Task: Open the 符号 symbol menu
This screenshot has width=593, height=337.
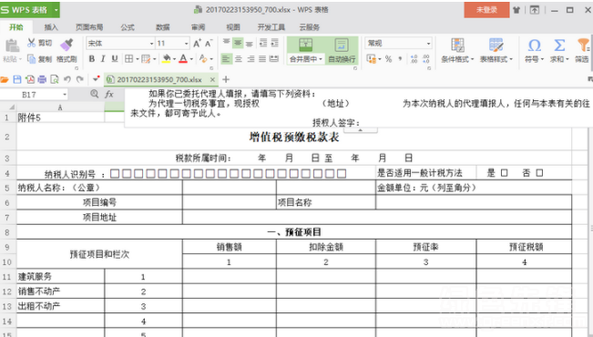Action: click(x=534, y=50)
